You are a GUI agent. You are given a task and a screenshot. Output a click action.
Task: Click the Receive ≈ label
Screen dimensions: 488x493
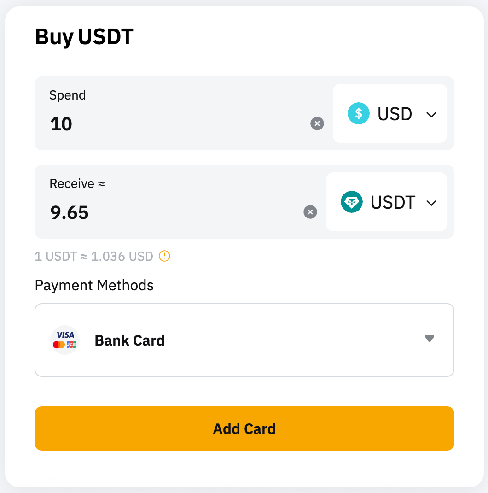coord(77,183)
